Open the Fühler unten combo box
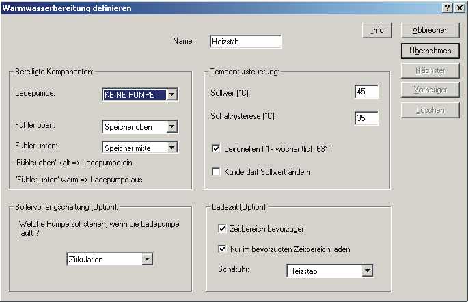 [171, 147]
